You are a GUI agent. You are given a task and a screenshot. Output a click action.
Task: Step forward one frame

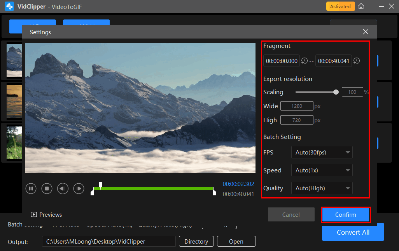pos(79,189)
